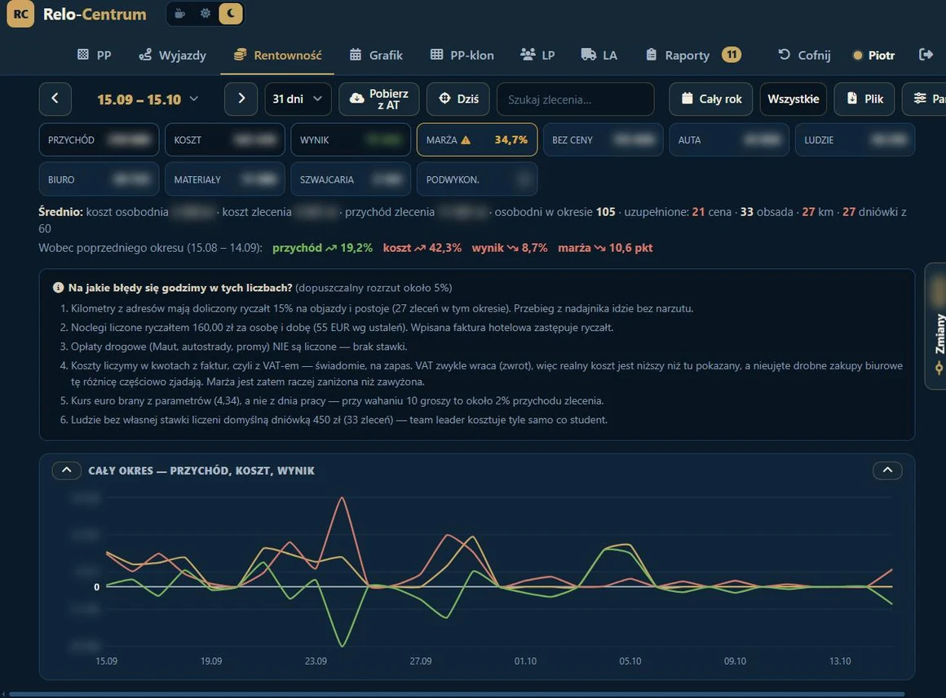The image size is (946, 698).
Task: Open the 31 dni dropdown
Action: 298,99
